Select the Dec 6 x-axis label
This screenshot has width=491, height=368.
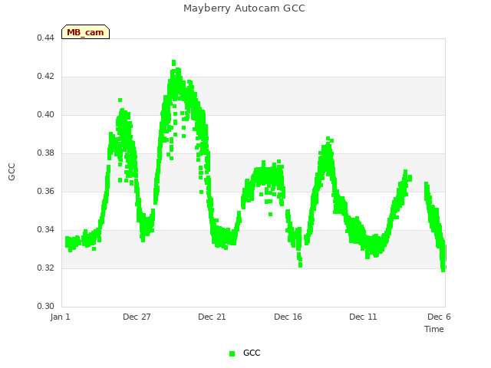439,317
